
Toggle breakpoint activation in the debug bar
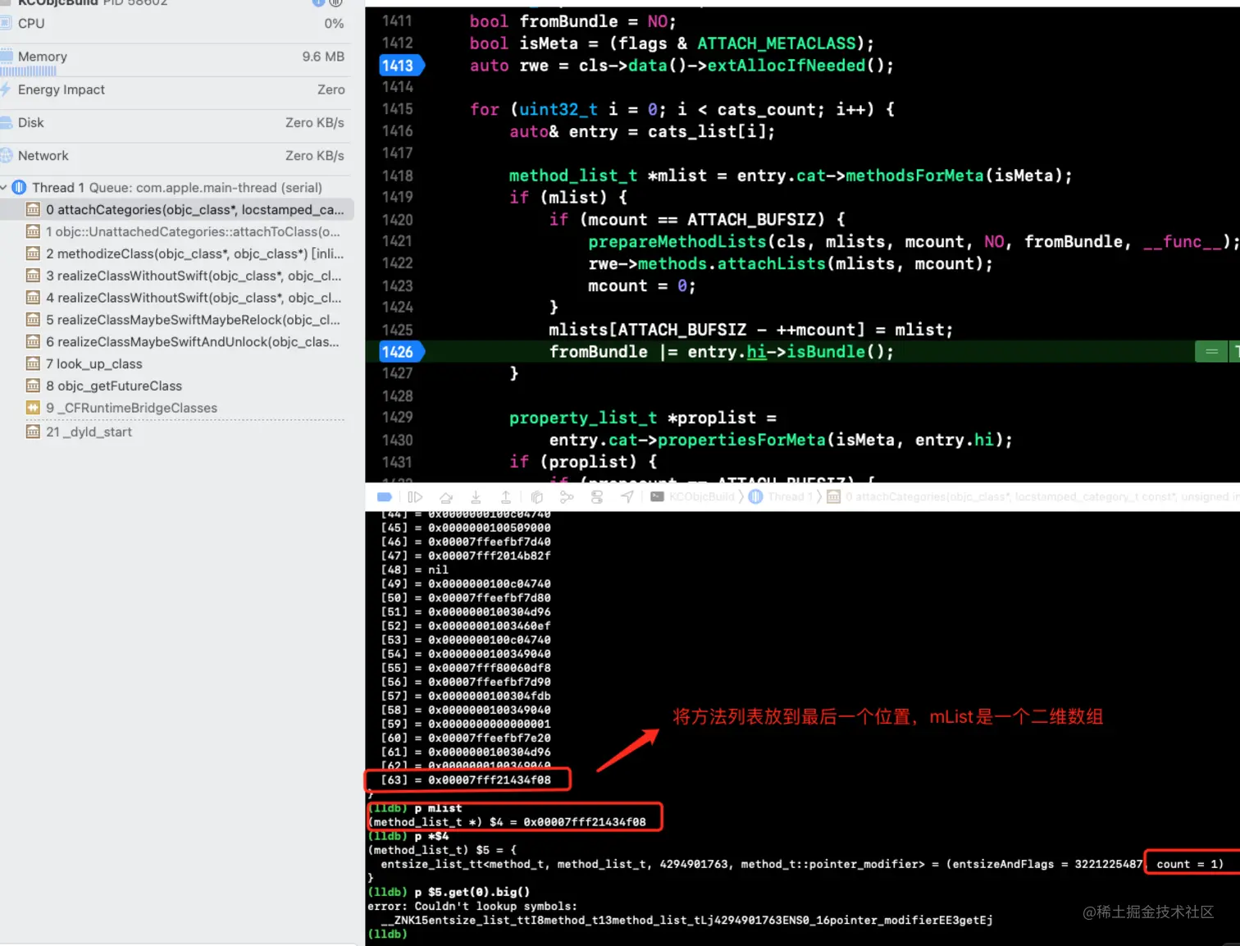[x=384, y=496]
